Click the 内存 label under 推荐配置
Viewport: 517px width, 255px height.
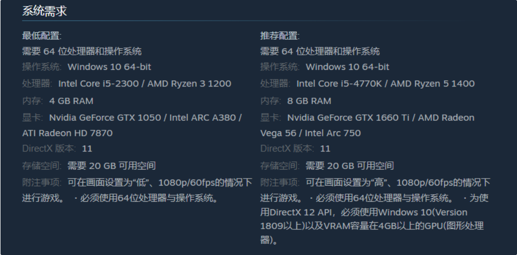(x=270, y=101)
